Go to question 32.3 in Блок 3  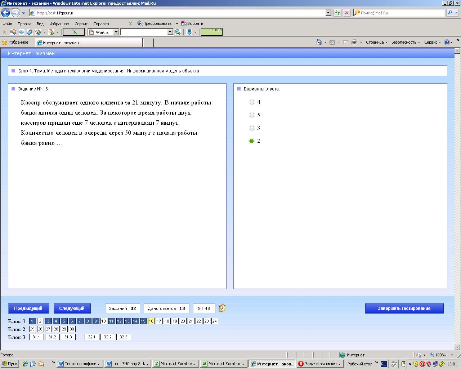pyautogui.click(x=124, y=337)
